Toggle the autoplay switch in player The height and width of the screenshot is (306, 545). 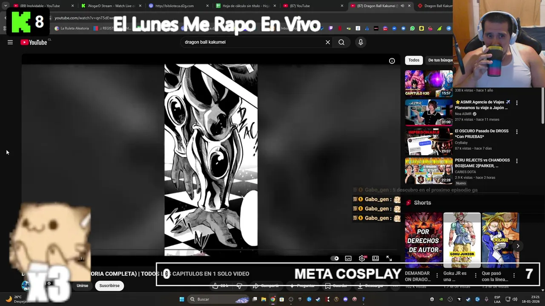[336, 258]
